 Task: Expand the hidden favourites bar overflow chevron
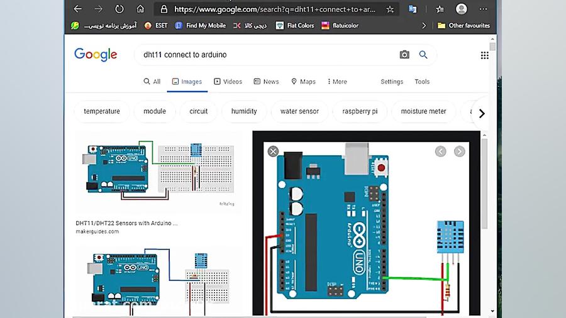[424, 26]
